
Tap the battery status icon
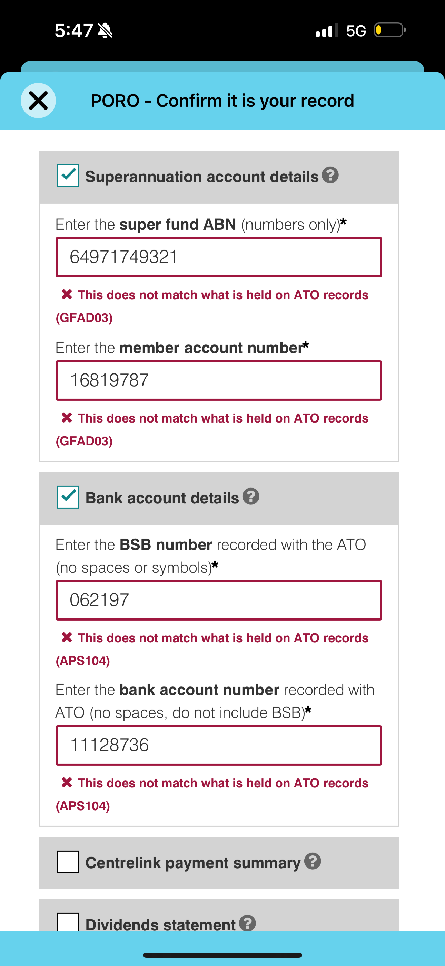point(390,30)
